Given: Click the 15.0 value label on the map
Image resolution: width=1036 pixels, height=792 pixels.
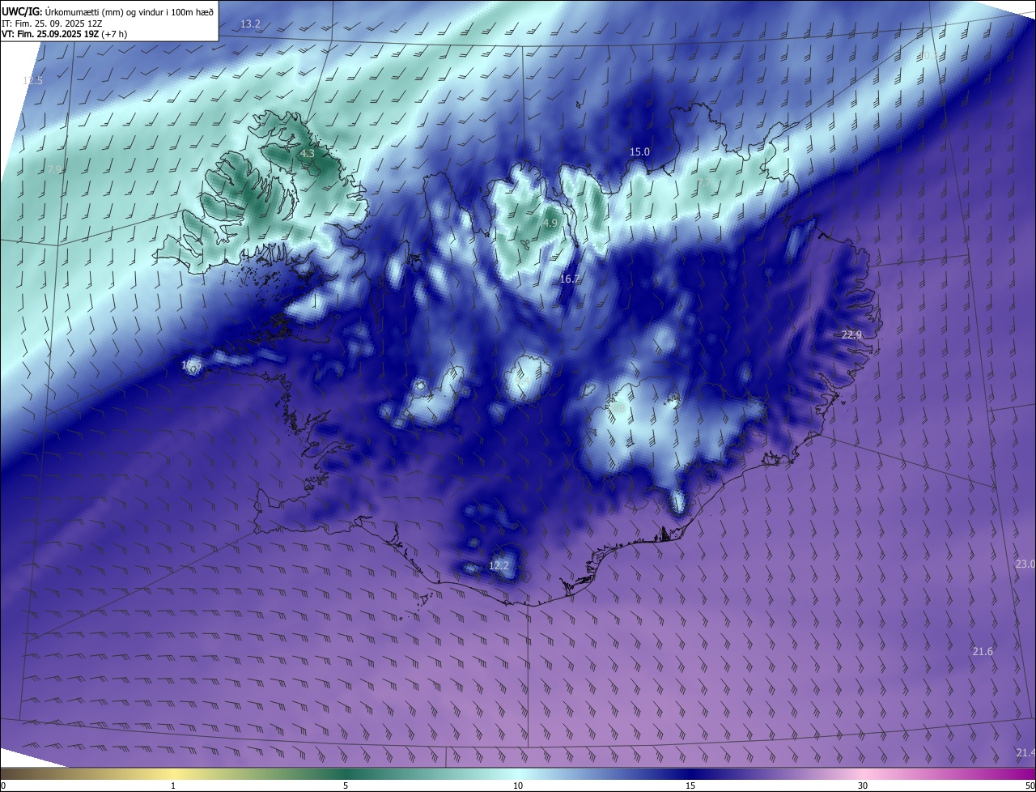Looking at the screenshot, I should (640, 152).
